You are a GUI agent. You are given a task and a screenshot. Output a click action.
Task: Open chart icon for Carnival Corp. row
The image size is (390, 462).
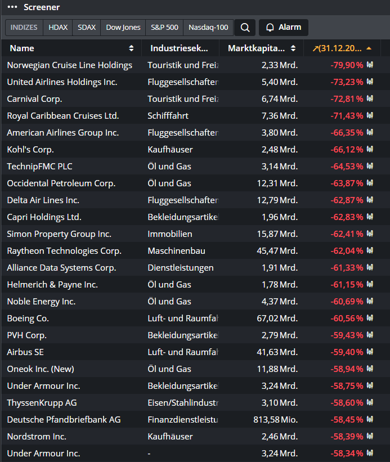pyautogui.click(x=370, y=99)
